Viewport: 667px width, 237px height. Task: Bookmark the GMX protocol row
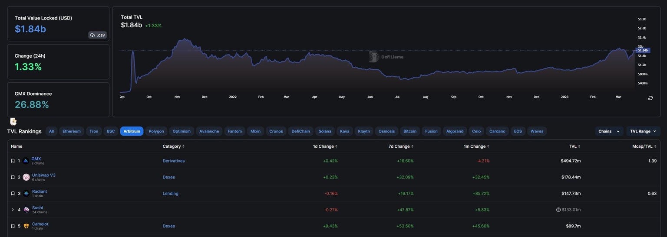[13, 161]
